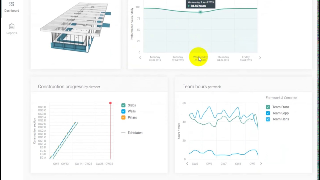Viewport: 320px width, 180px height.
Task: Select Tuesday 02.04.2019 axis label
Action: (x=177, y=58)
